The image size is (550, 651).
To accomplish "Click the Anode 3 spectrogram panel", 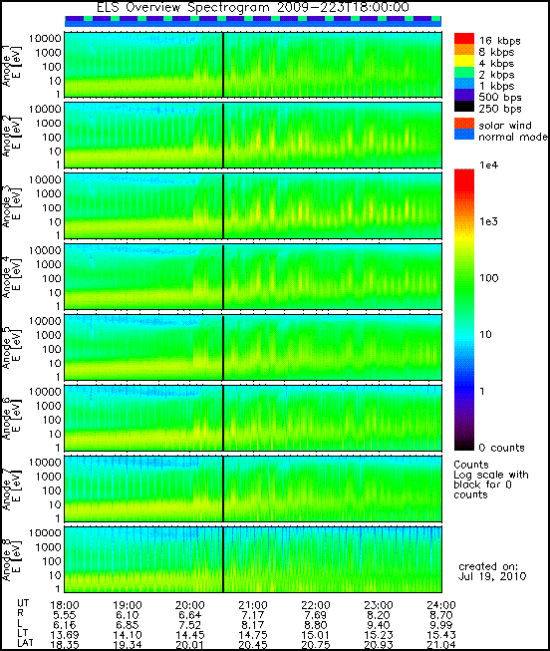I will coord(253,206).
